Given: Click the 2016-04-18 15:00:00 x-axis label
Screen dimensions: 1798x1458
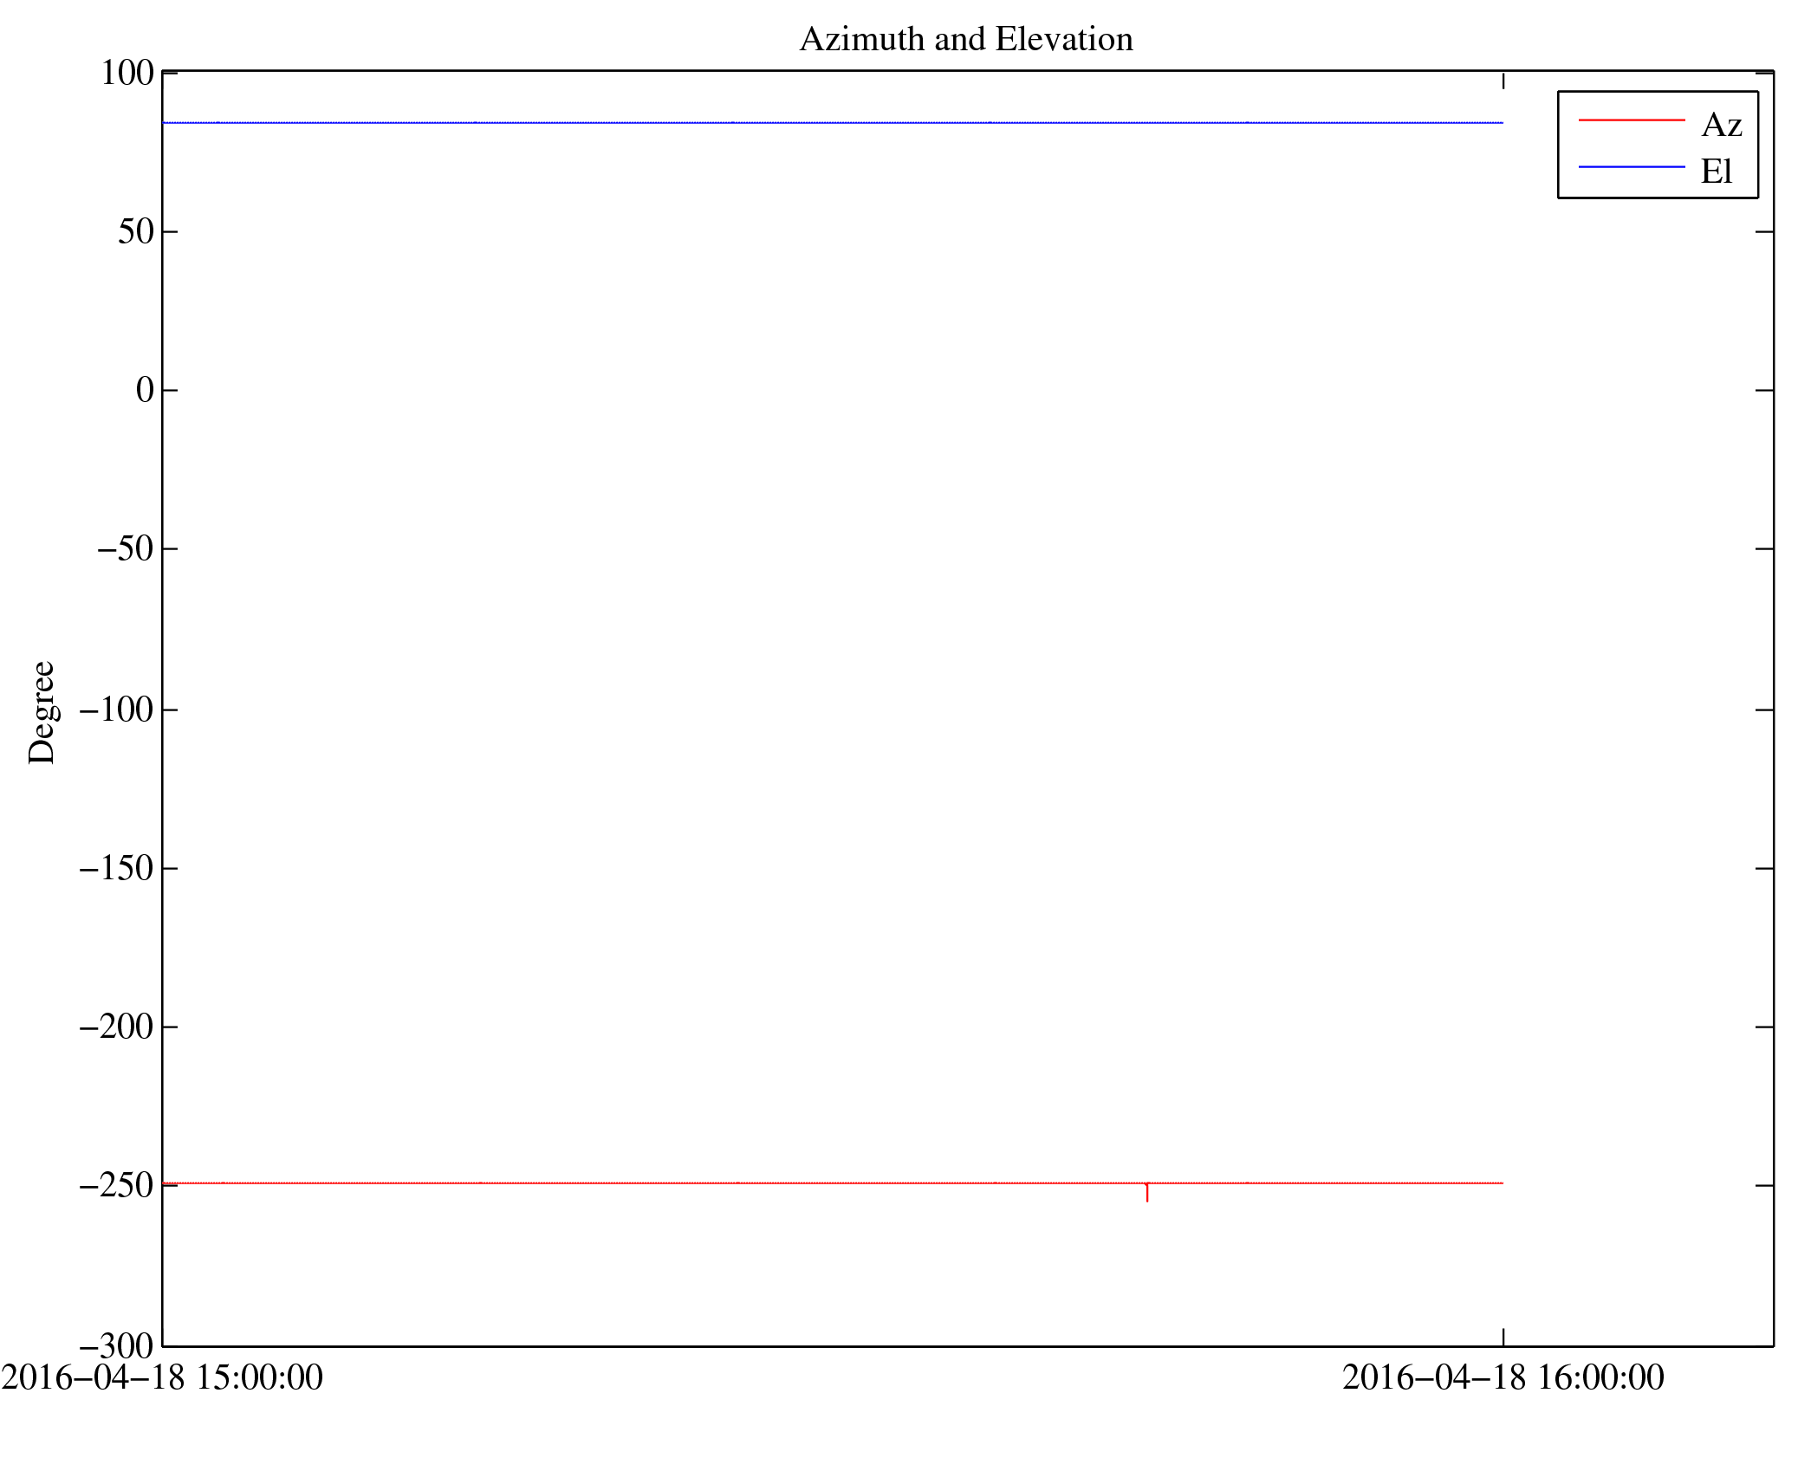Looking at the screenshot, I should 162,1377.
